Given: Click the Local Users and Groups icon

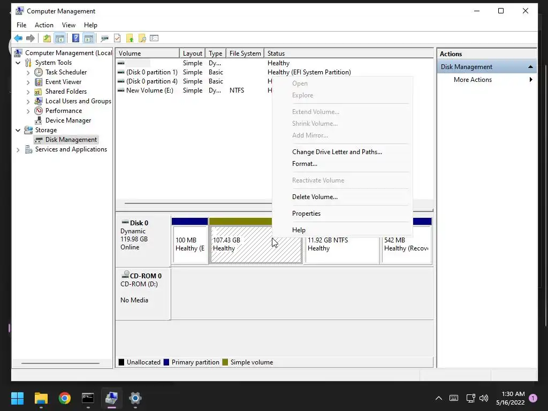Looking at the screenshot, I should (39, 101).
